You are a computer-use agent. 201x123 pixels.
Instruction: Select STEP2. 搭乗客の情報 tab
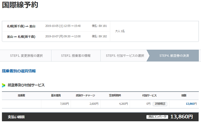76,56
